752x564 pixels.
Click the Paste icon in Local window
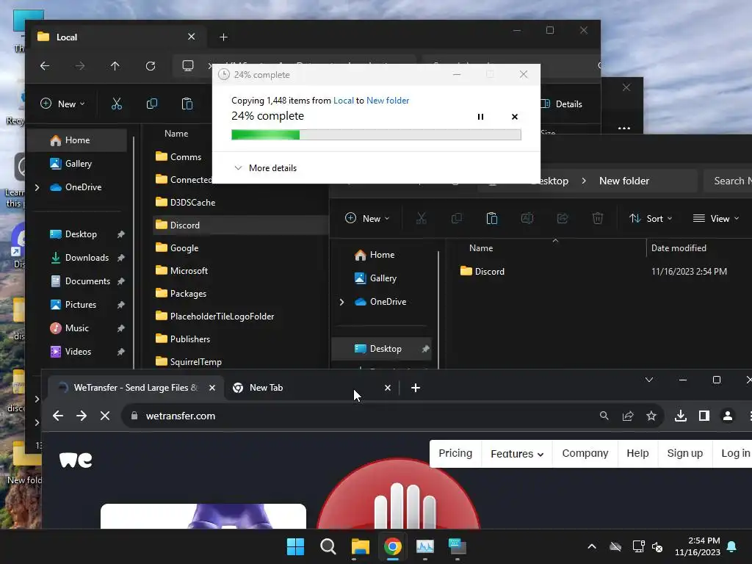[187, 104]
